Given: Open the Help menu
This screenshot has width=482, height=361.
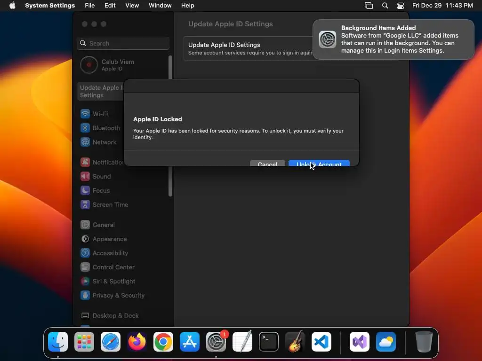Looking at the screenshot, I should coord(187,6).
